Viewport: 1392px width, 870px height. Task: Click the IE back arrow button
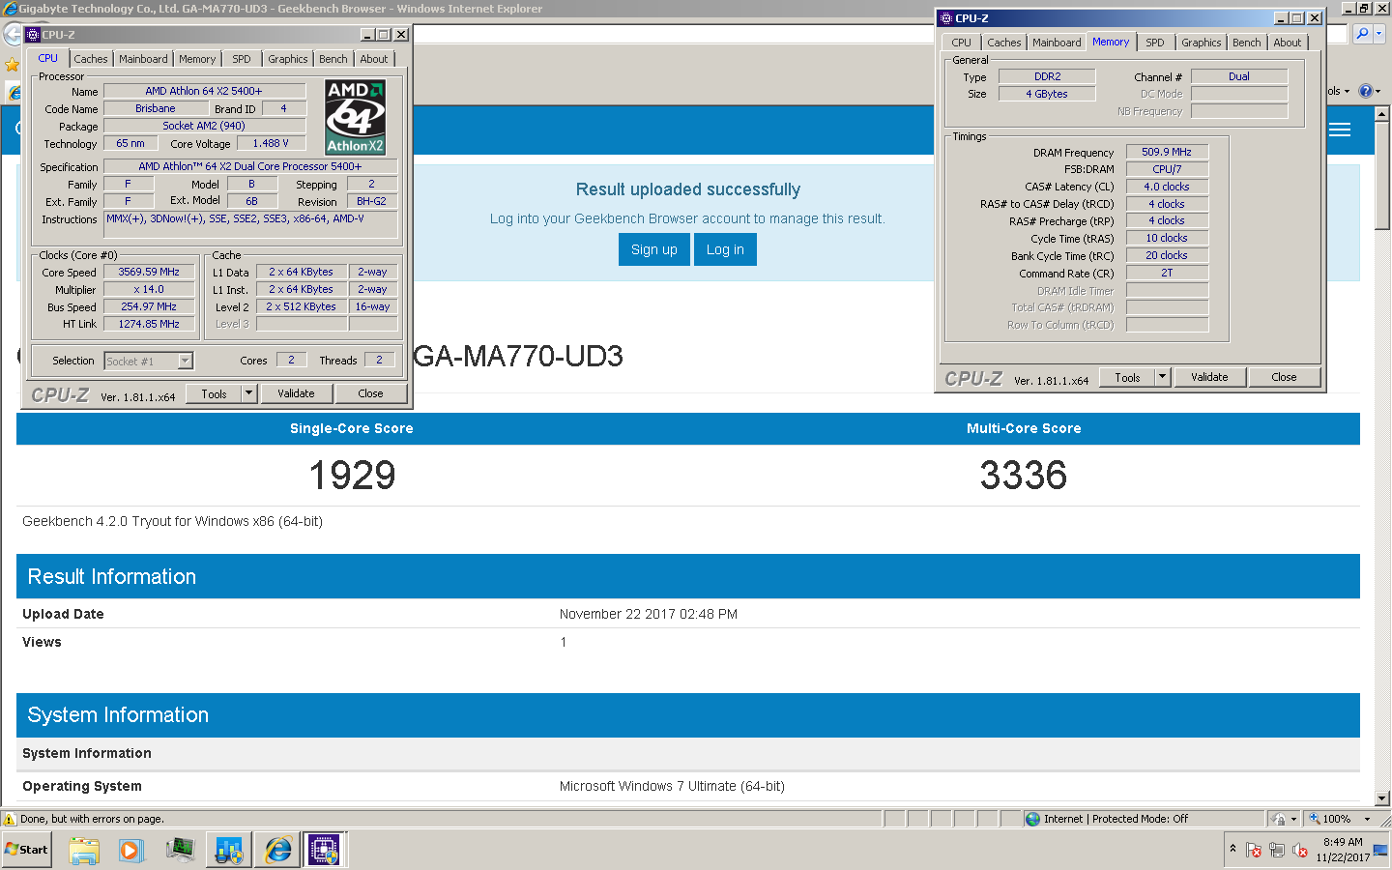tap(13, 35)
